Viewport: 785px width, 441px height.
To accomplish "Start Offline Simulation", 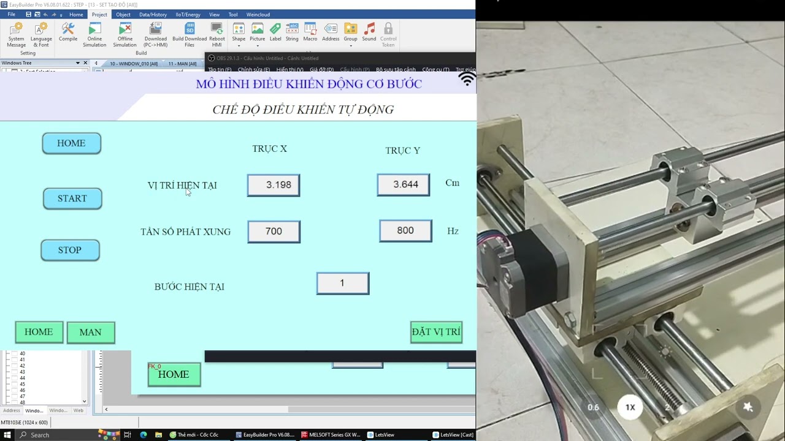I will [124, 35].
